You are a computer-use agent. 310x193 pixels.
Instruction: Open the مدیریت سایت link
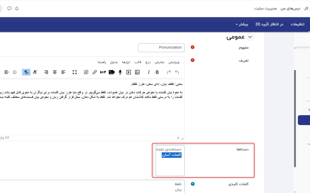(266, 9)
